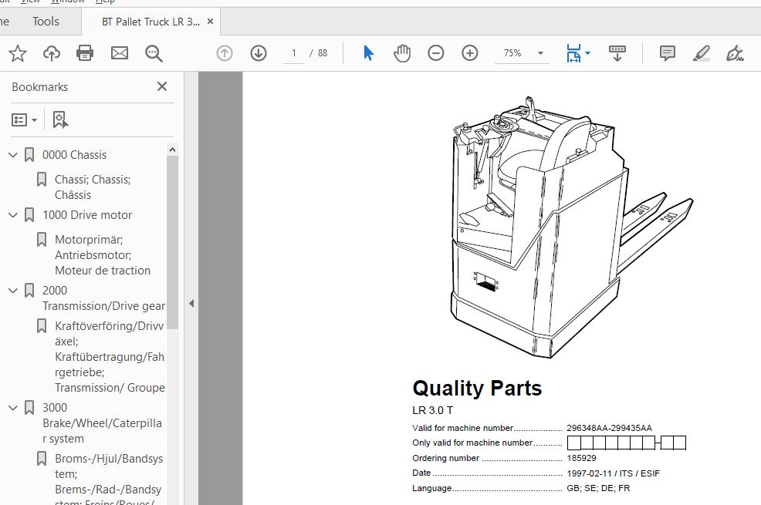Click machine number 296348AA-299435AA
Image resolution: width=761 pixels, height=505 pixels.
click(x=609, y=428)
